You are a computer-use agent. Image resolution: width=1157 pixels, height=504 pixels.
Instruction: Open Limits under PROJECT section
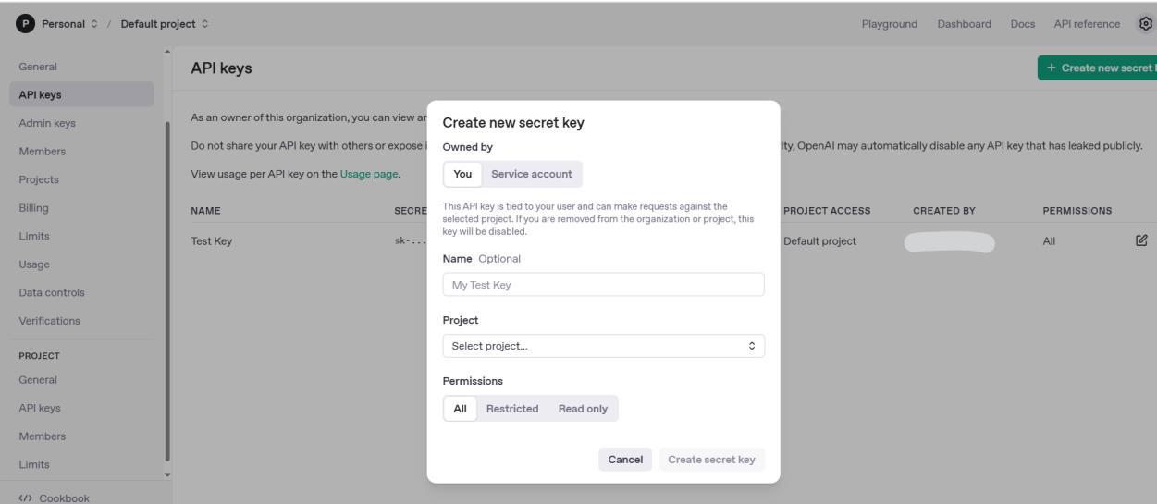click(x=81, y=464)
